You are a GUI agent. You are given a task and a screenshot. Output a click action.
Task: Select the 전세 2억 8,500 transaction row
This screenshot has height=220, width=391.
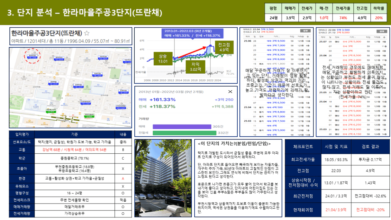pyautogui.click(x=352, y=55)
